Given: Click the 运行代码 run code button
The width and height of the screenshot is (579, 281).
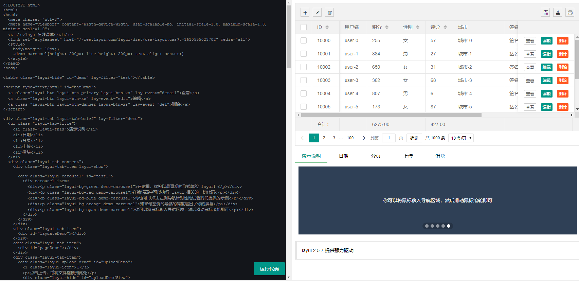Looking at the screenshot, I should click(269, 269).
